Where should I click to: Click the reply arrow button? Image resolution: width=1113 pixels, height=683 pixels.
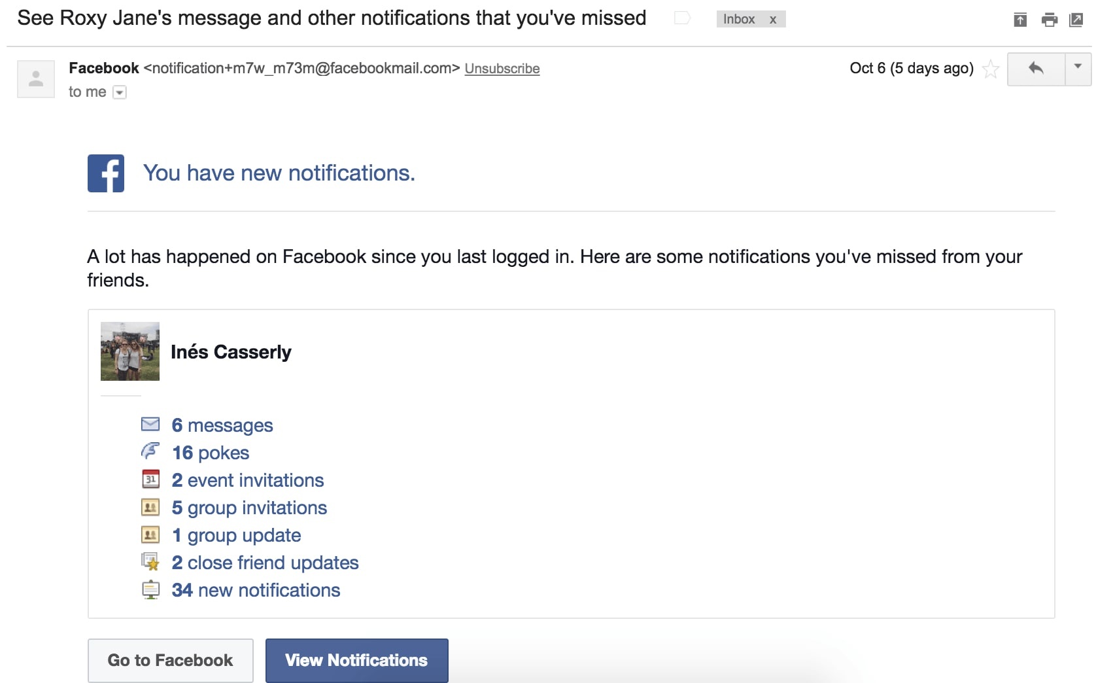(x=1036, y=69)
